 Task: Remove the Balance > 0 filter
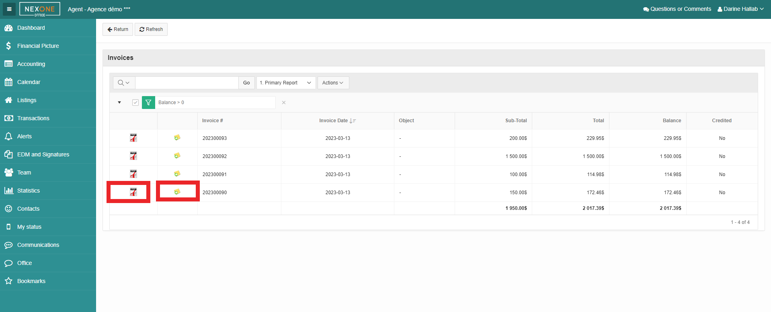284,103
